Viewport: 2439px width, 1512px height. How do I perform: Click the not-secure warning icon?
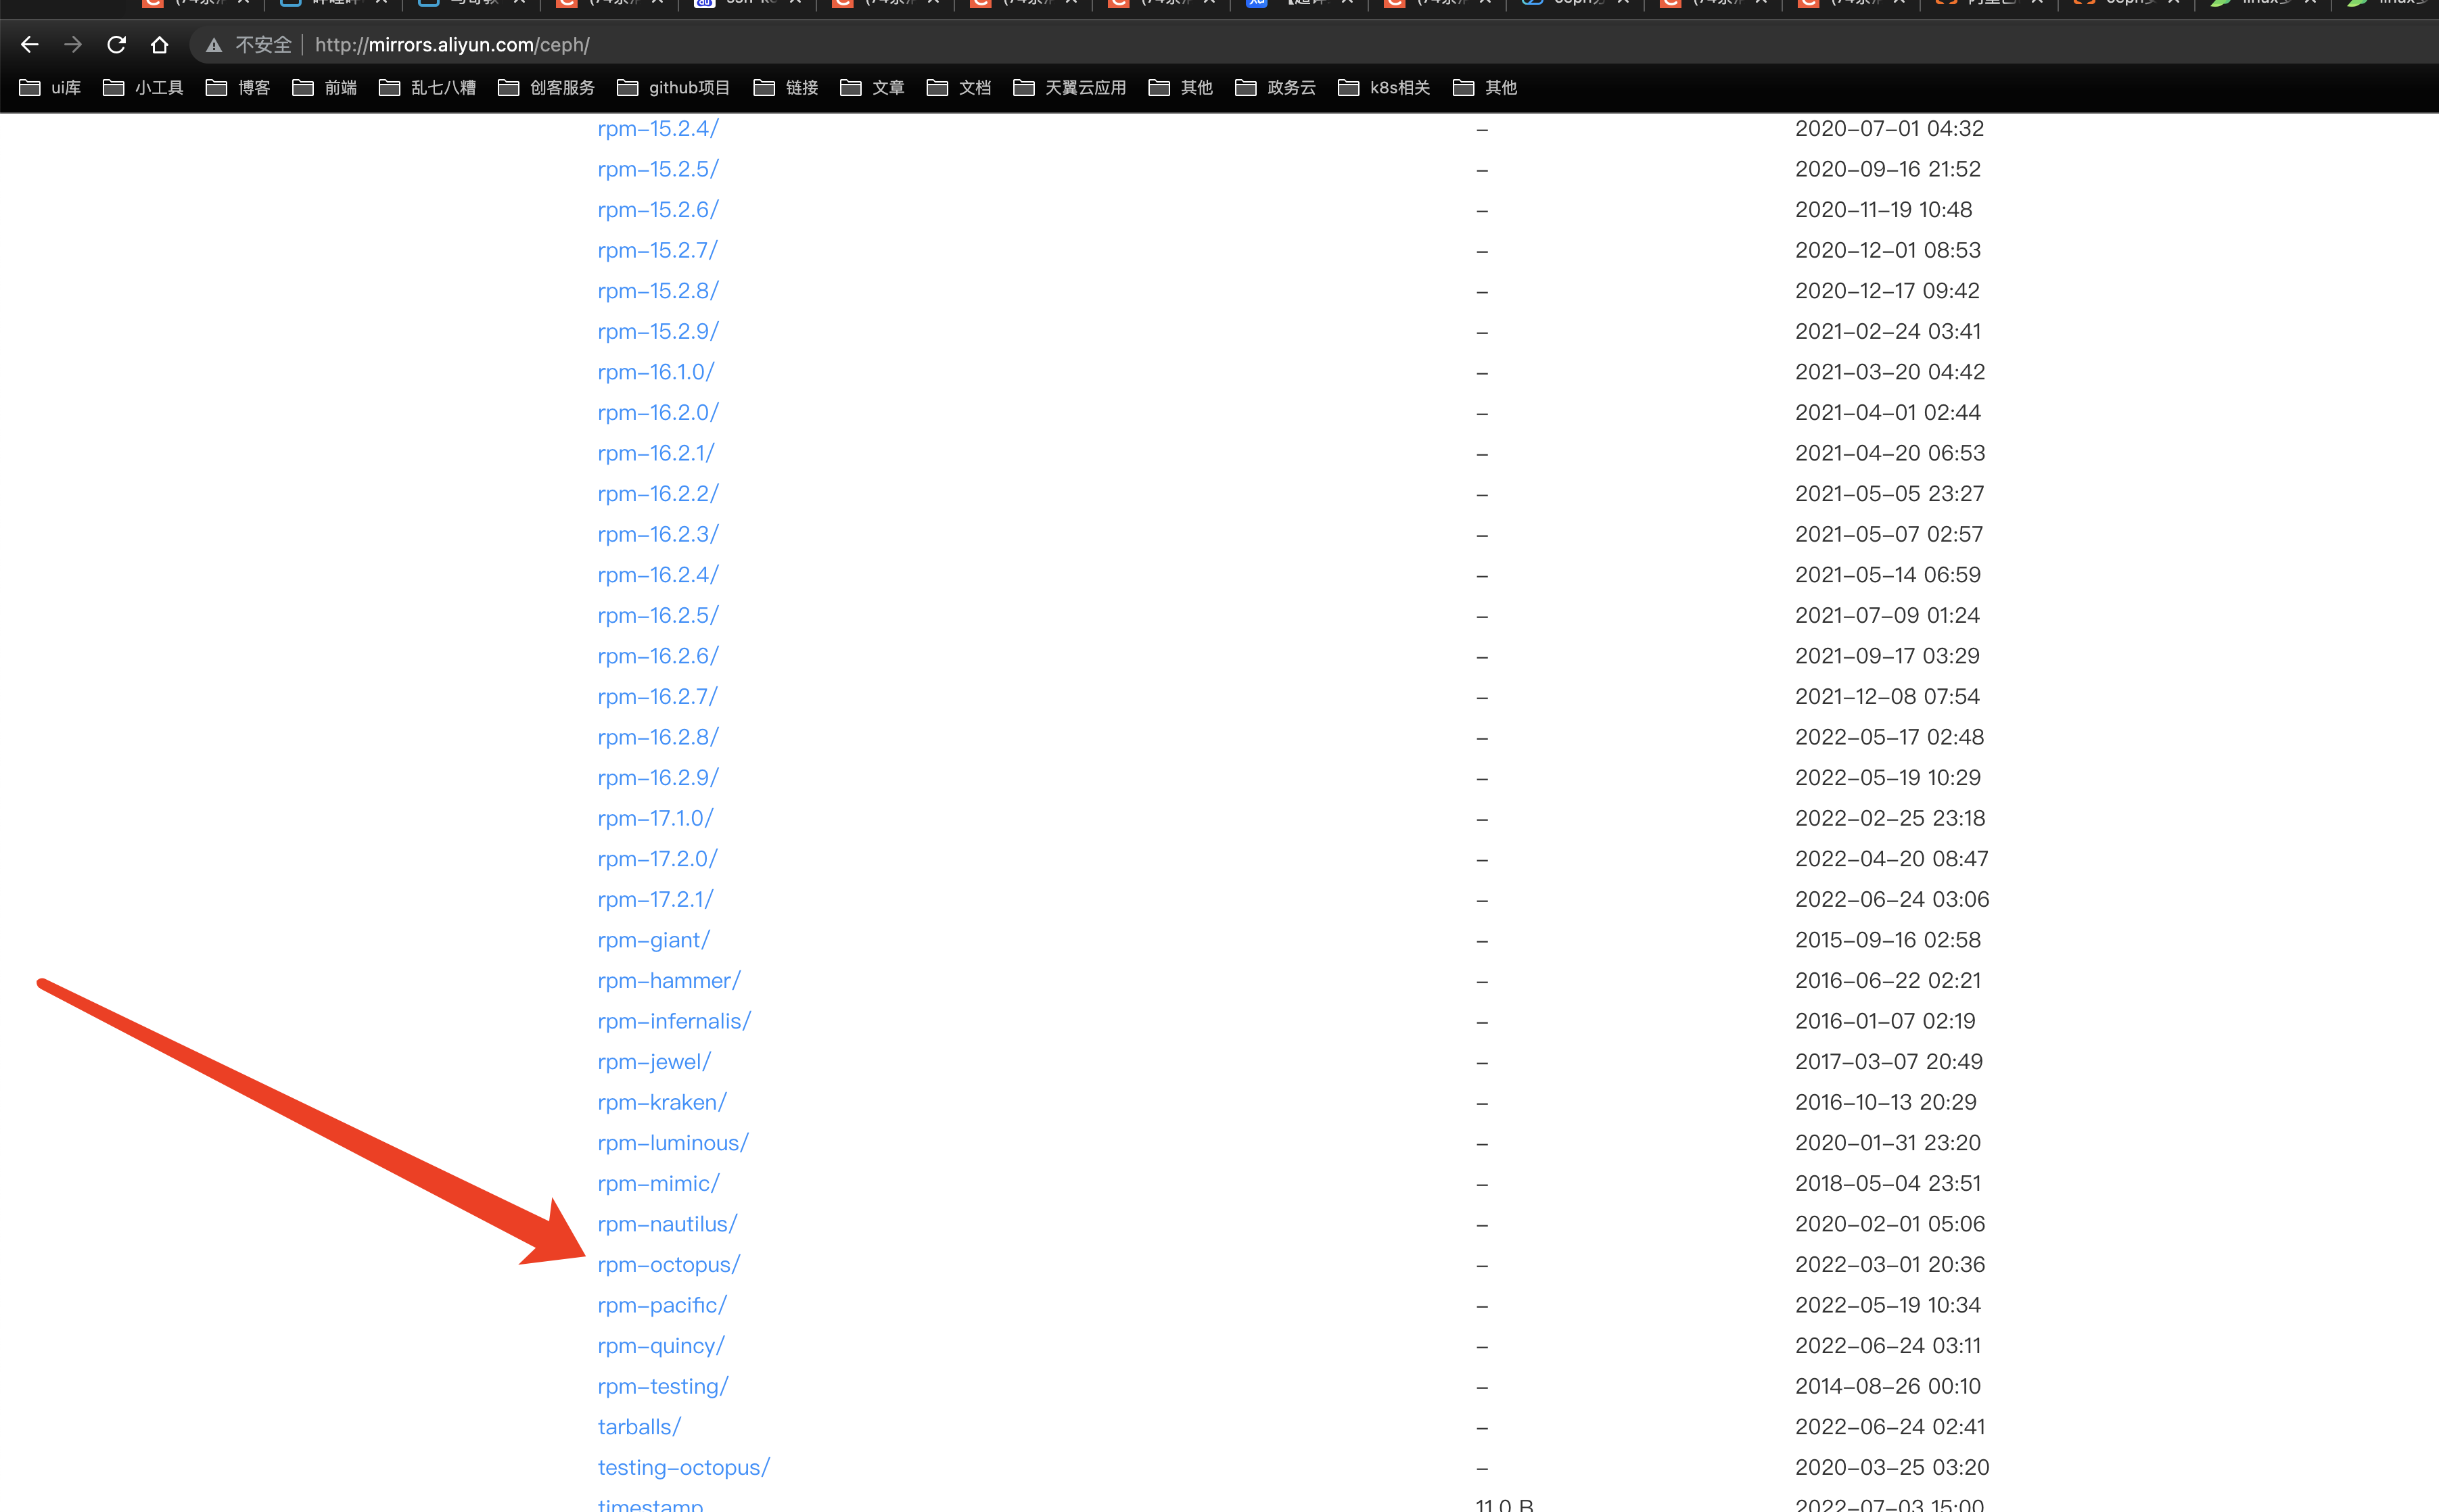(213, 45)
